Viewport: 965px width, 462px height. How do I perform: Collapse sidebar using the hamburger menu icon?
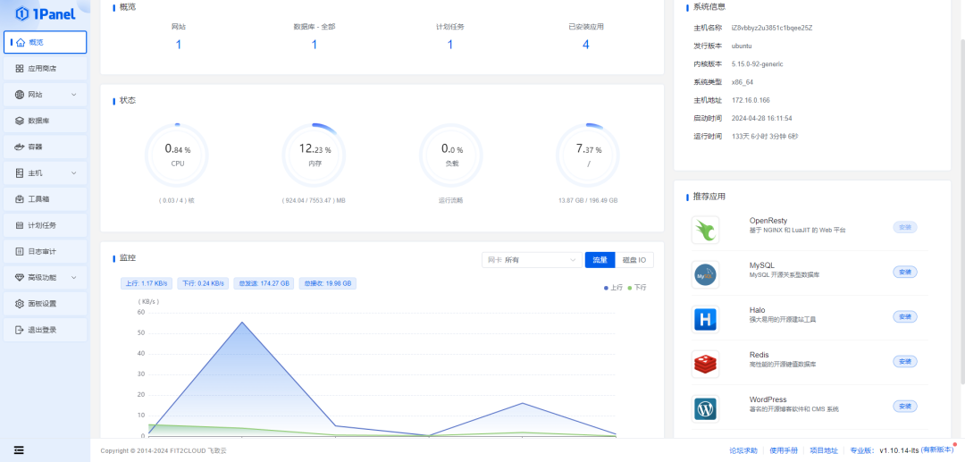tap(19, 449)
